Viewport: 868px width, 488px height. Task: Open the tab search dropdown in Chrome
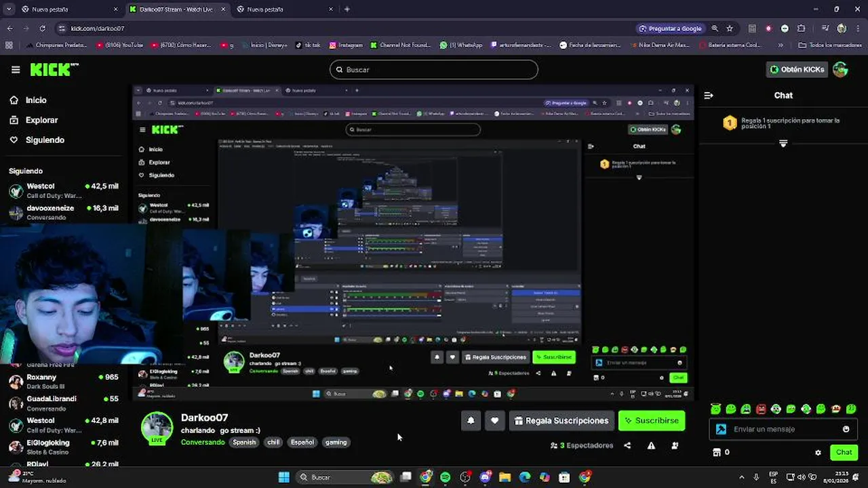point(9,9)
